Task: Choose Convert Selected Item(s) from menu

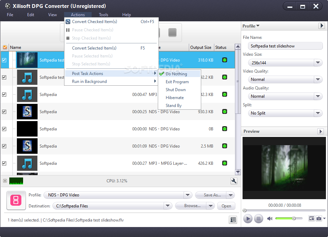Action: 111,48
